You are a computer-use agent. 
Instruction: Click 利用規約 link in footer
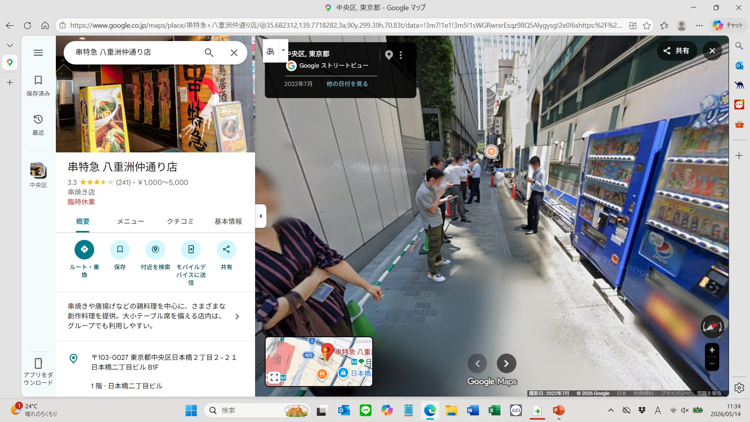point(643,393)
